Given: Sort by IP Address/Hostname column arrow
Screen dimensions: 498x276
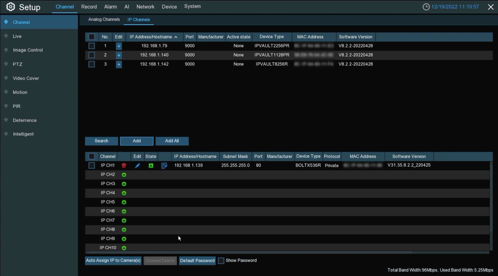Looking at the screenshot, I should (176, 37).
